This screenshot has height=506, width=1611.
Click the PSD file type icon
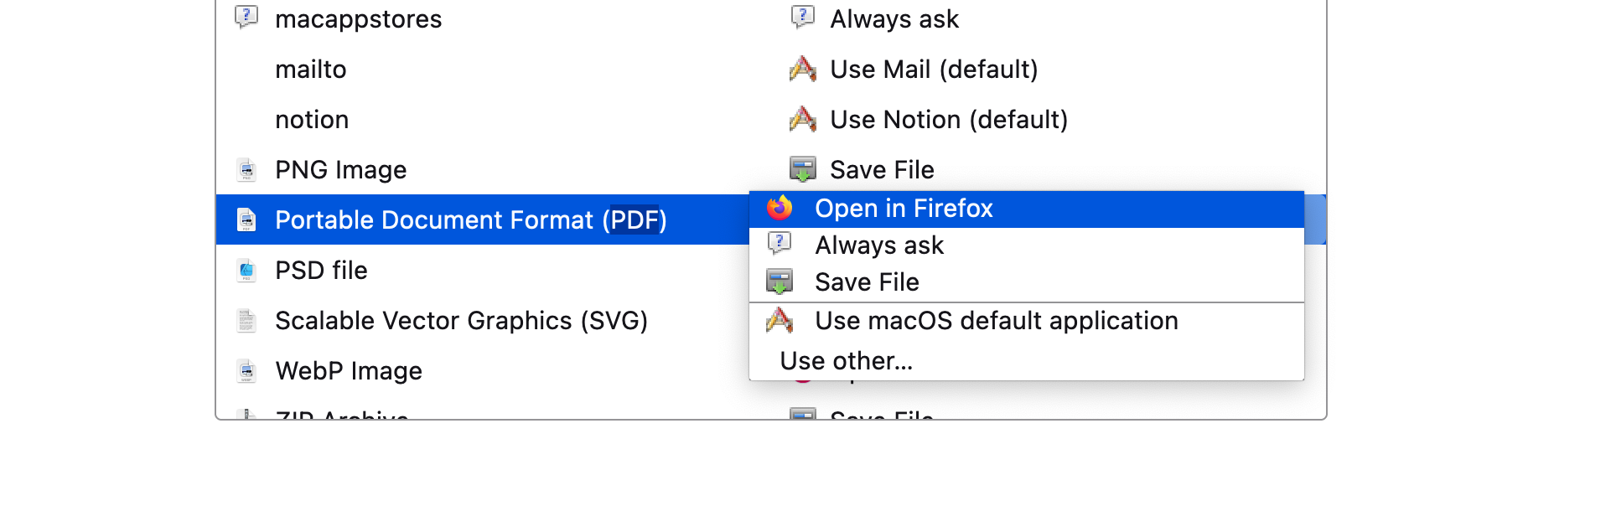(x=246, y=271)
